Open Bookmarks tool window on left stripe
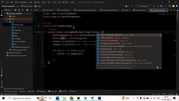Screen dimensions: 179x101 tap(1, 72)
